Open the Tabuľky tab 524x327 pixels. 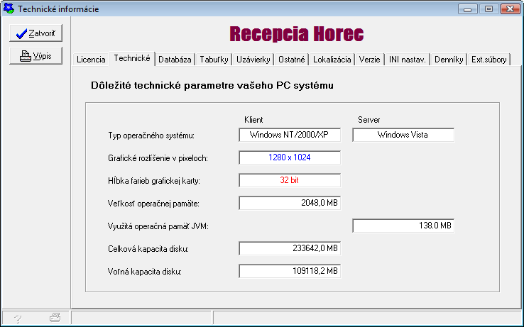click(214, 60)
